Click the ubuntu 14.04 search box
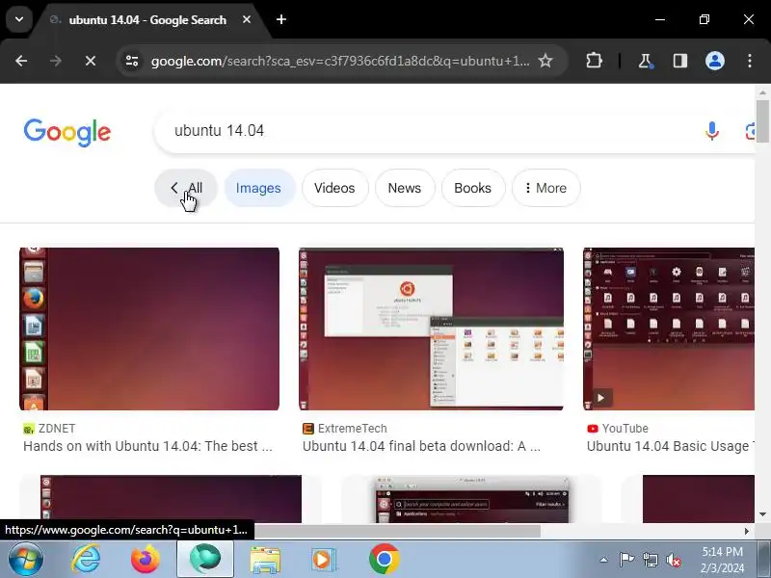The image size is (771, 578). click(433, 131)
